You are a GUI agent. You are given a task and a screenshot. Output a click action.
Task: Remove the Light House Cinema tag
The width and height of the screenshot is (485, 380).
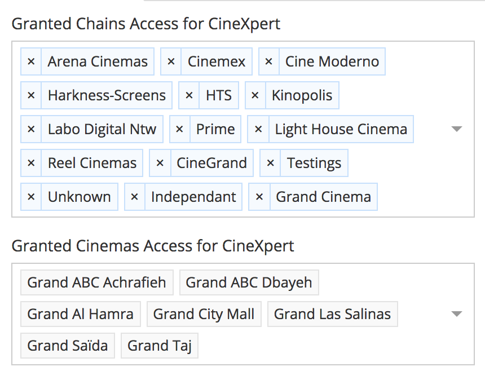pyautogui.click(x=258, y=129)
